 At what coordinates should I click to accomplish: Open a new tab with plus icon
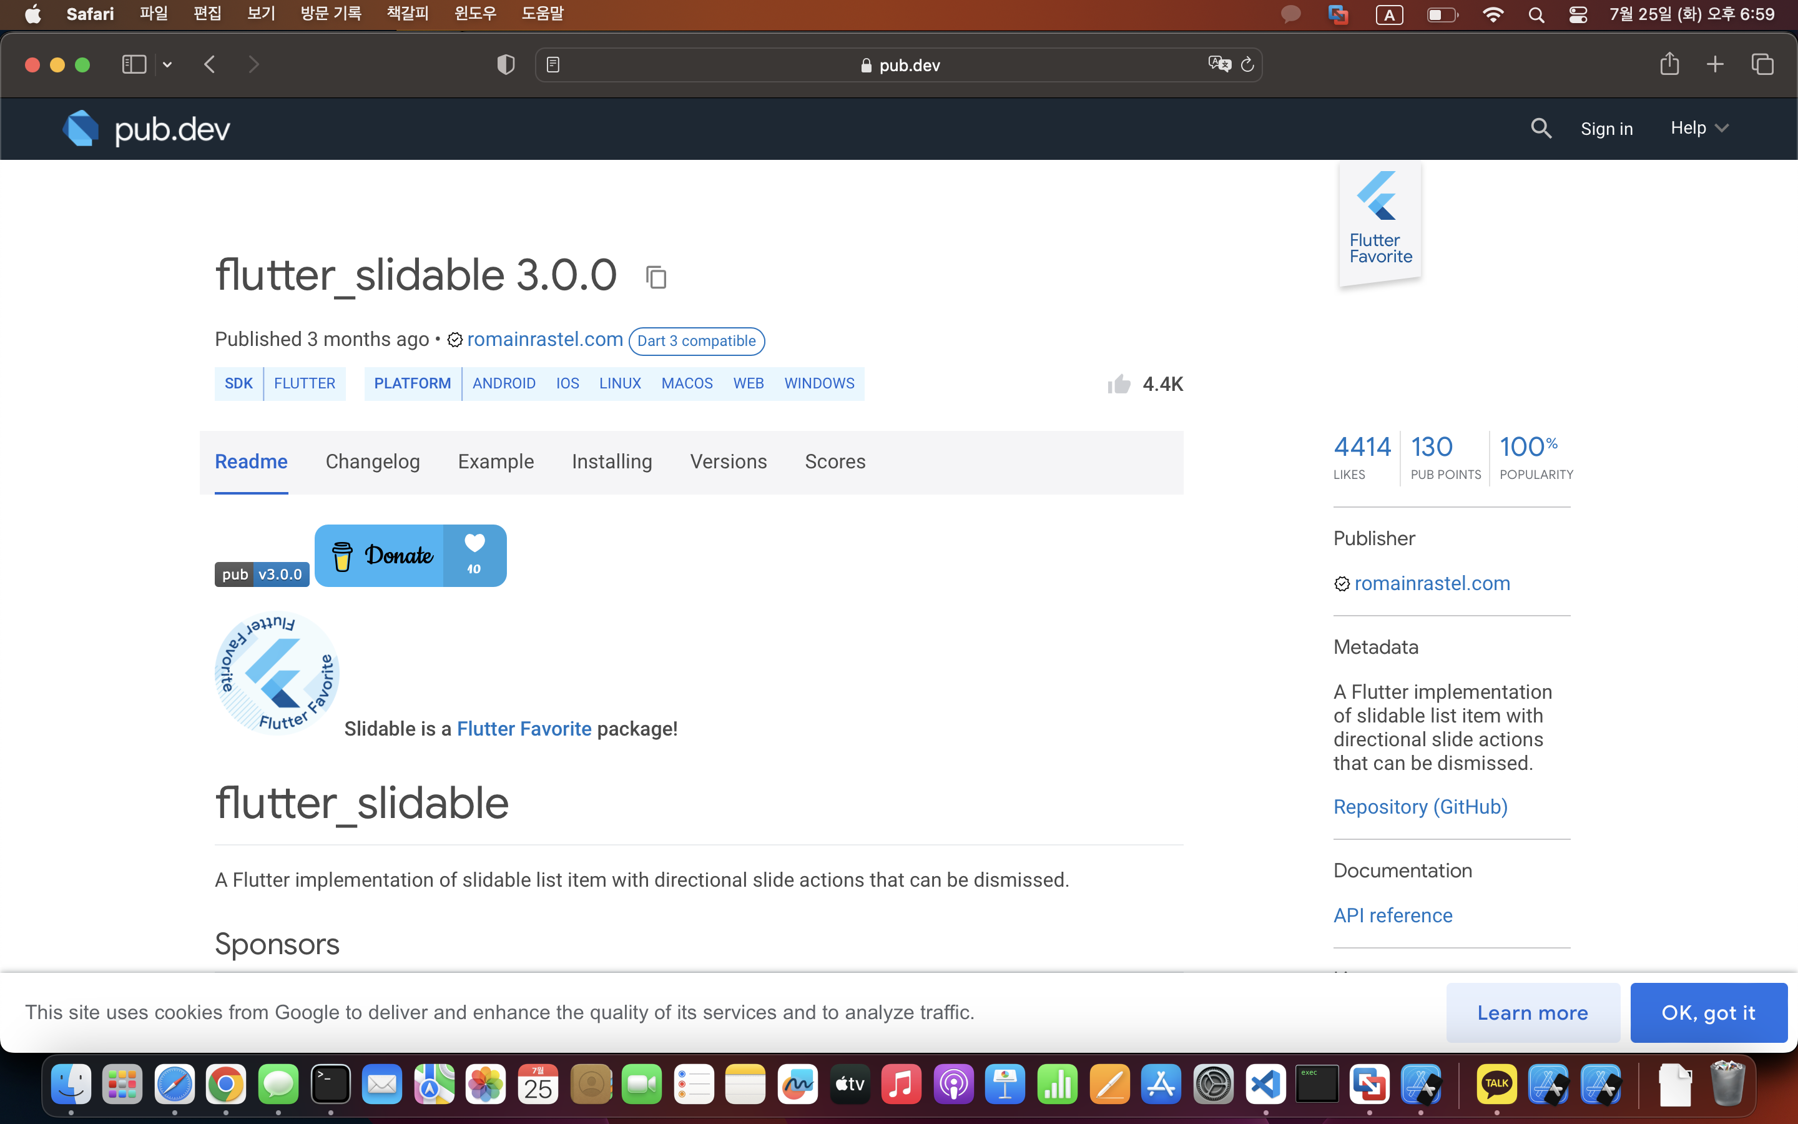1715,65
